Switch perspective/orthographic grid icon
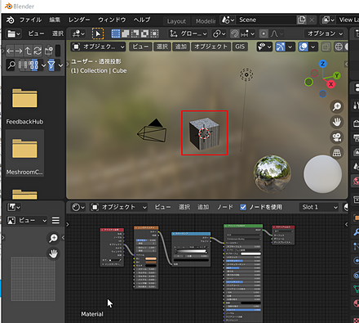The width and height of the screenshot is (359, 323). pos(337,152)
